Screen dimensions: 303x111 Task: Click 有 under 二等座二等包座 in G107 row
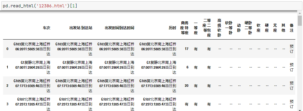click(209, 104)
